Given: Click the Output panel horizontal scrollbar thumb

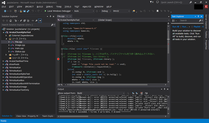Looking at the screenshot, I should tap(74, 116).
